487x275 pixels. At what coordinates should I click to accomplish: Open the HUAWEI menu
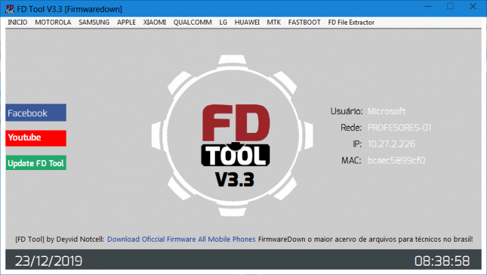[247, 23]
